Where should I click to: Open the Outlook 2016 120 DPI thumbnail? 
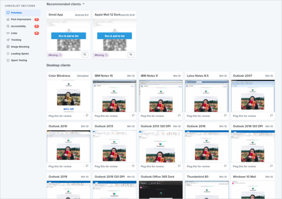pyautogui.click(x=253, y=147)
